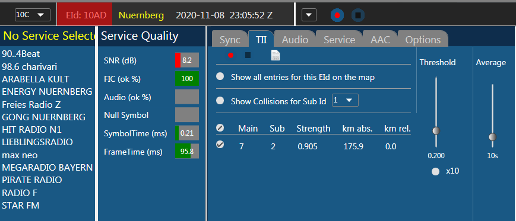Click the Nuernberg ensemble name
The height and width of the screenshot is (221, 516).
click(x=141, y=15)
